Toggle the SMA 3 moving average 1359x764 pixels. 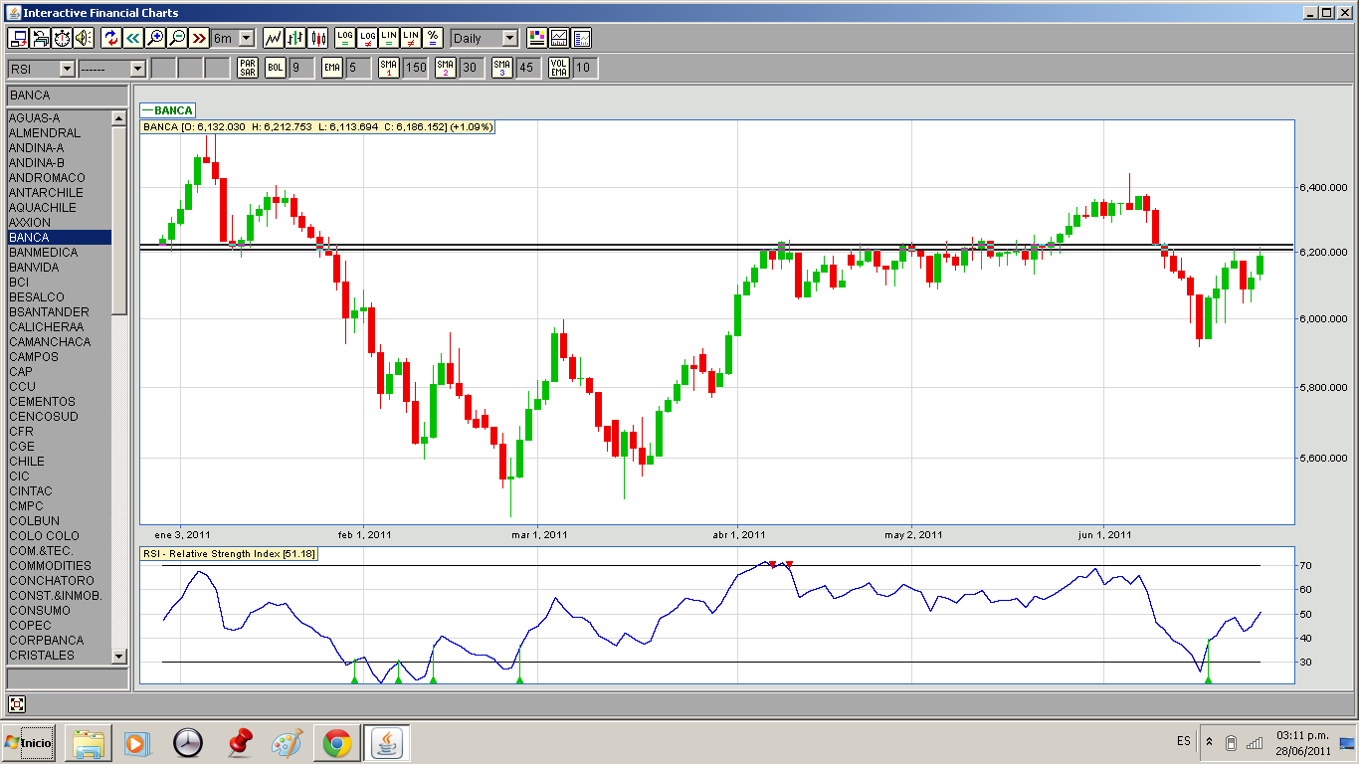[502, 68]
